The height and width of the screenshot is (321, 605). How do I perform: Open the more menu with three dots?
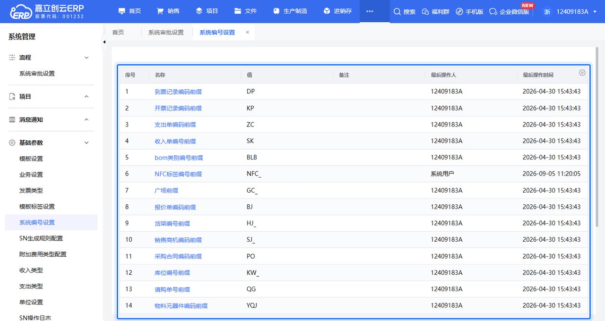(370, 11)
